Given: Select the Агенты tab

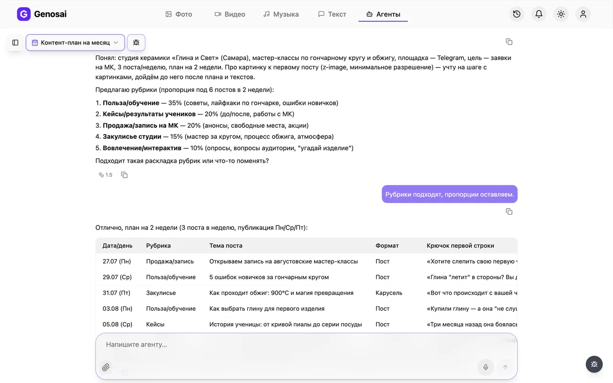Looking at the screenshot, I should coord(383,14).
